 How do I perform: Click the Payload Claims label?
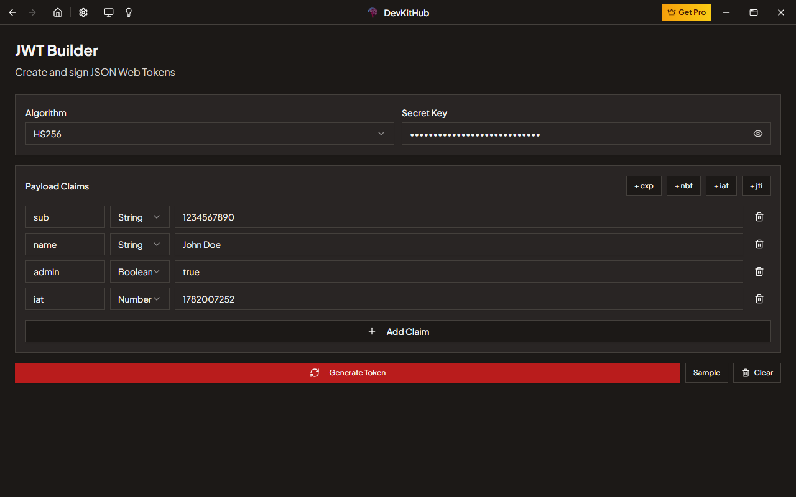click(x=57, y=186)
